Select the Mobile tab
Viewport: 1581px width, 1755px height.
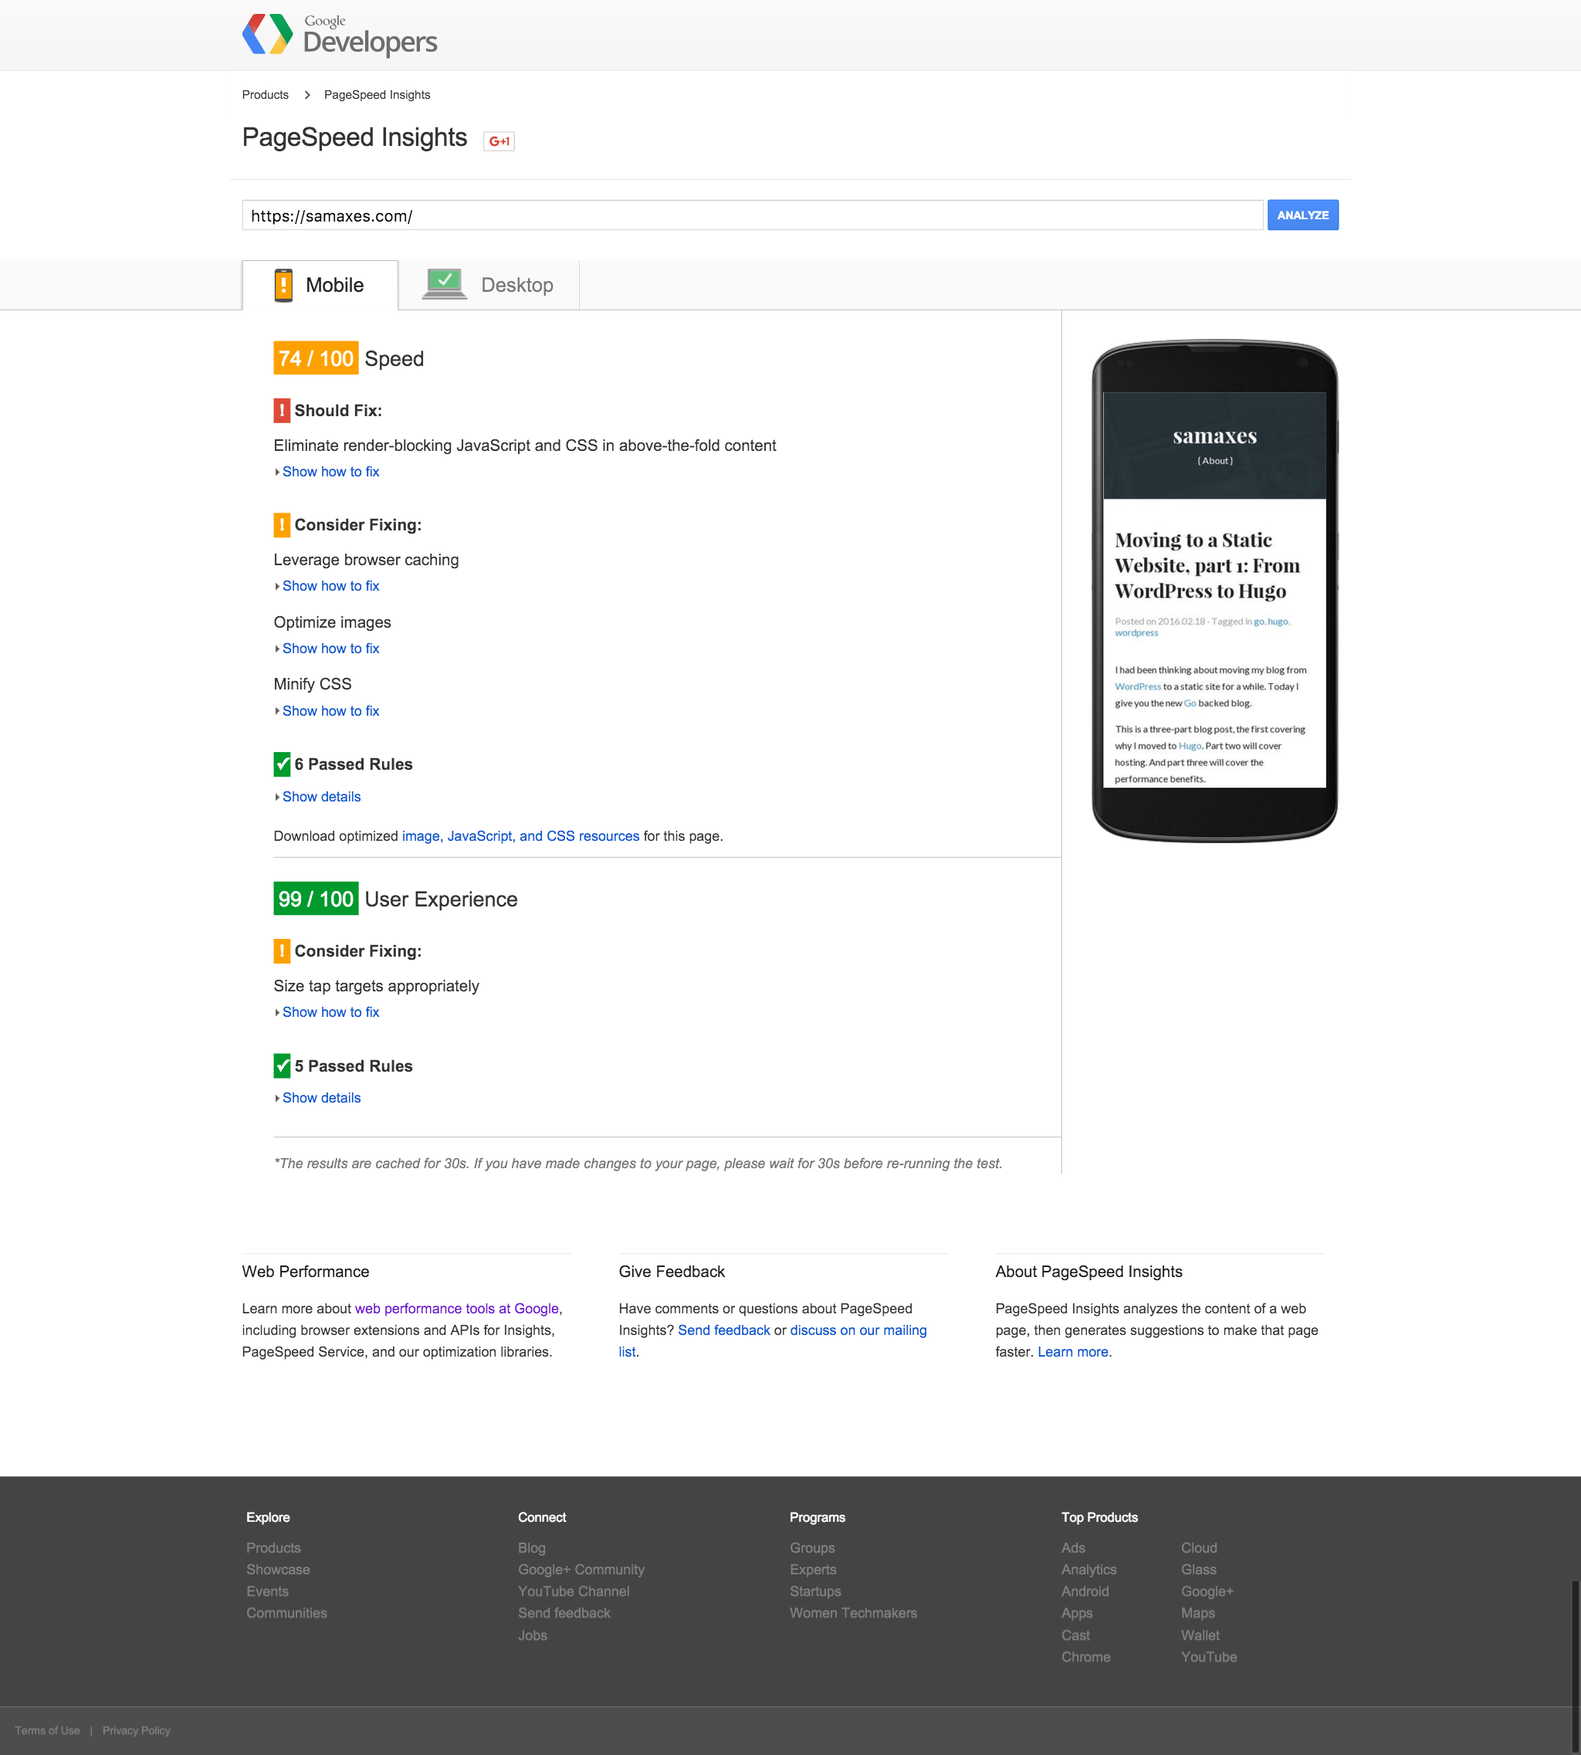click(320, 285)
